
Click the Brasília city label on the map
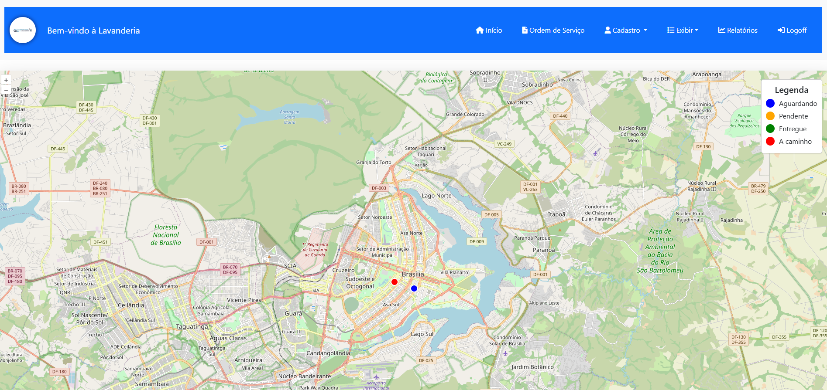[x=413, y=274]
